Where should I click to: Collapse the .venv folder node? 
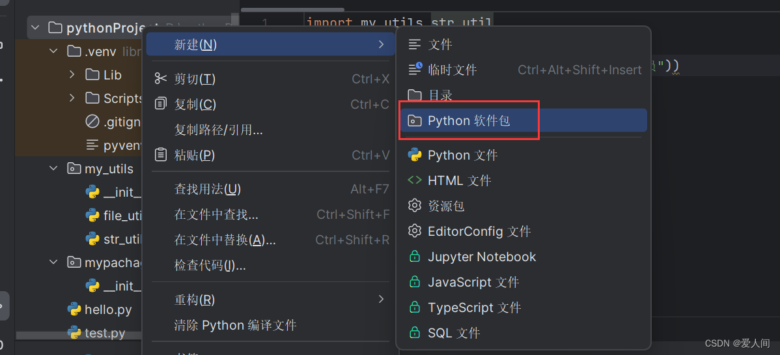(x=53, y=51)
